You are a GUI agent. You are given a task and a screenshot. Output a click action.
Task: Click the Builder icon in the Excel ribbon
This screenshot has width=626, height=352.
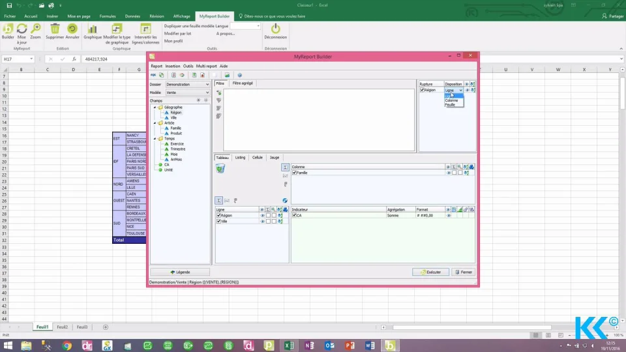click(8, 29)
